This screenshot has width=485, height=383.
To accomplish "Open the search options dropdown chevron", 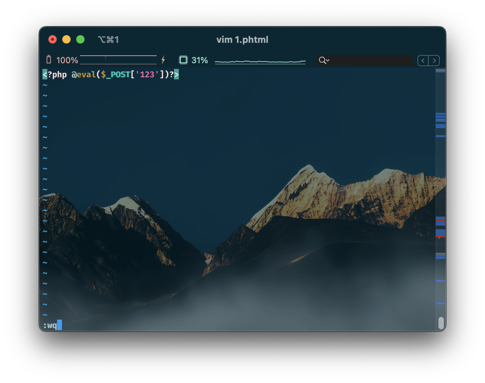I will [x=328, y=60].
